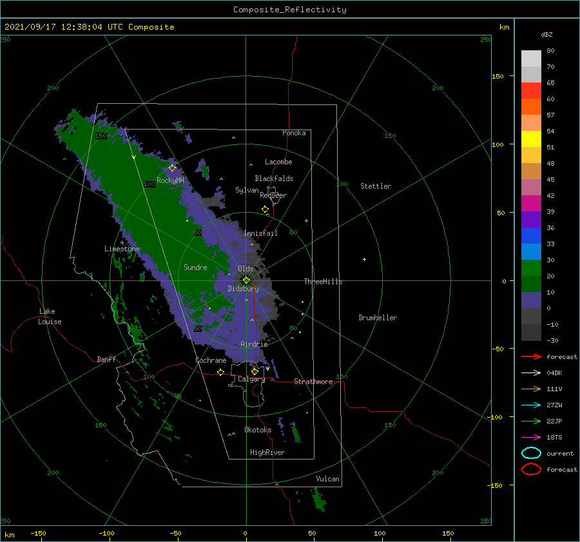Click the Innisfail city label
Image resolution: width=580 pixels, height=542 pixels.
coord(261,233)
